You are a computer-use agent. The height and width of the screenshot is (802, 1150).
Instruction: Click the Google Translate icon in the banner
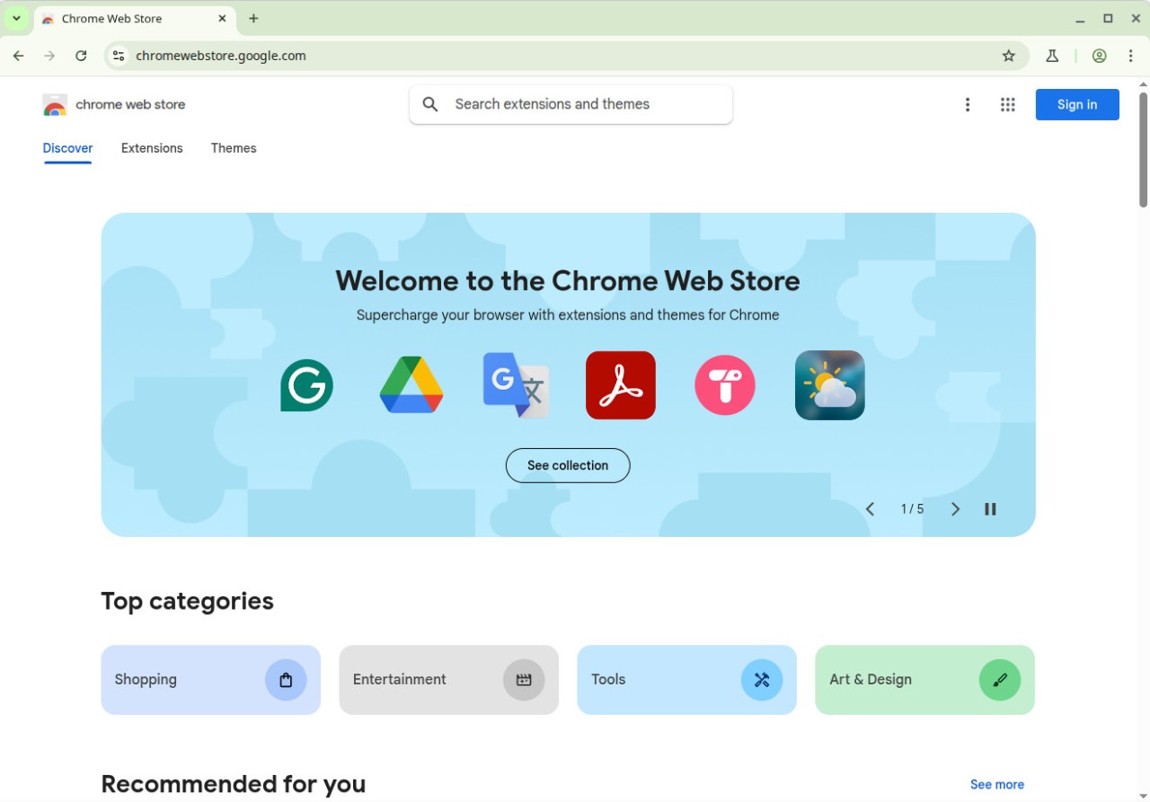(x=516, y=384)
